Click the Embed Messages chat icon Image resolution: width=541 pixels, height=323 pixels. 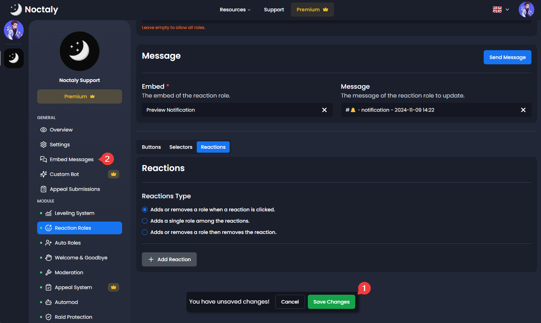(44, 159)
